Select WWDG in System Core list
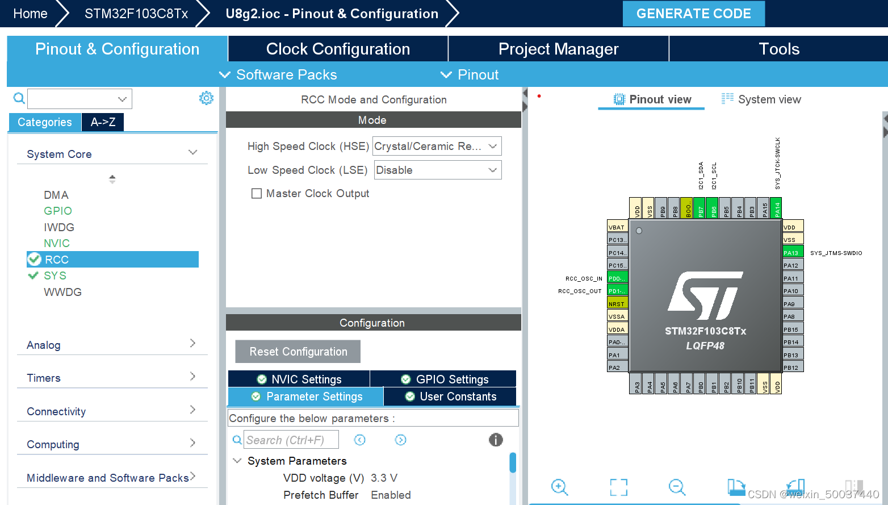This screenshot has height=505, width=888. coord(62,292)
